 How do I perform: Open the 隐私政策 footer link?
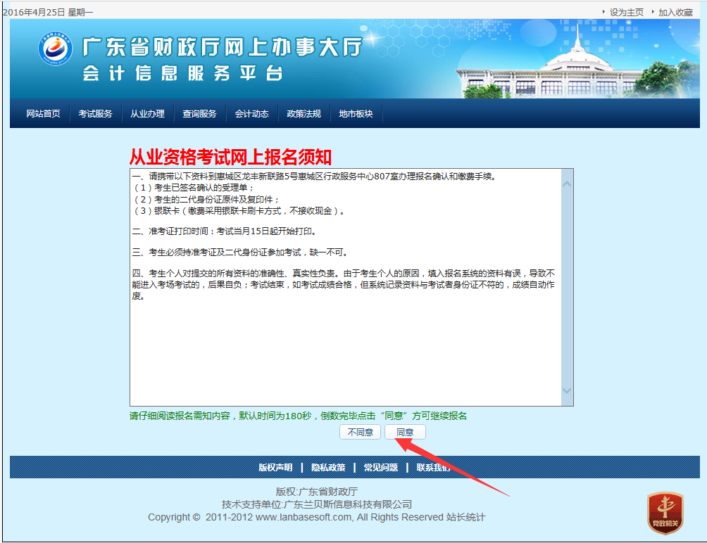[x=328, y=468]
